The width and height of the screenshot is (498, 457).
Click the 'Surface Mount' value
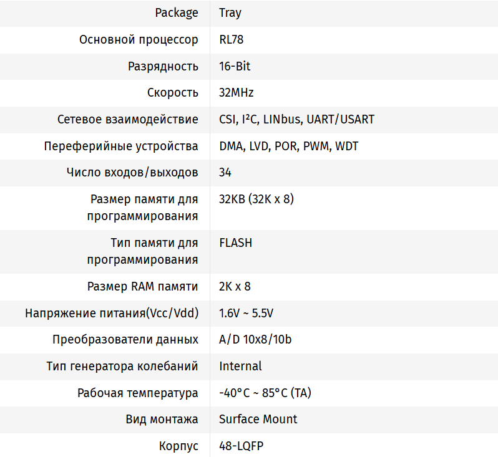click(258, 419)
